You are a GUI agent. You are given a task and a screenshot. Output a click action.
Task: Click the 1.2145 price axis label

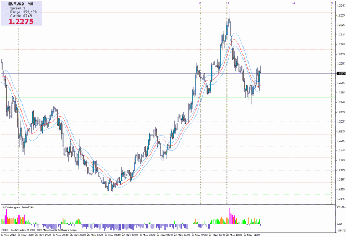click(x=341, y=199)
